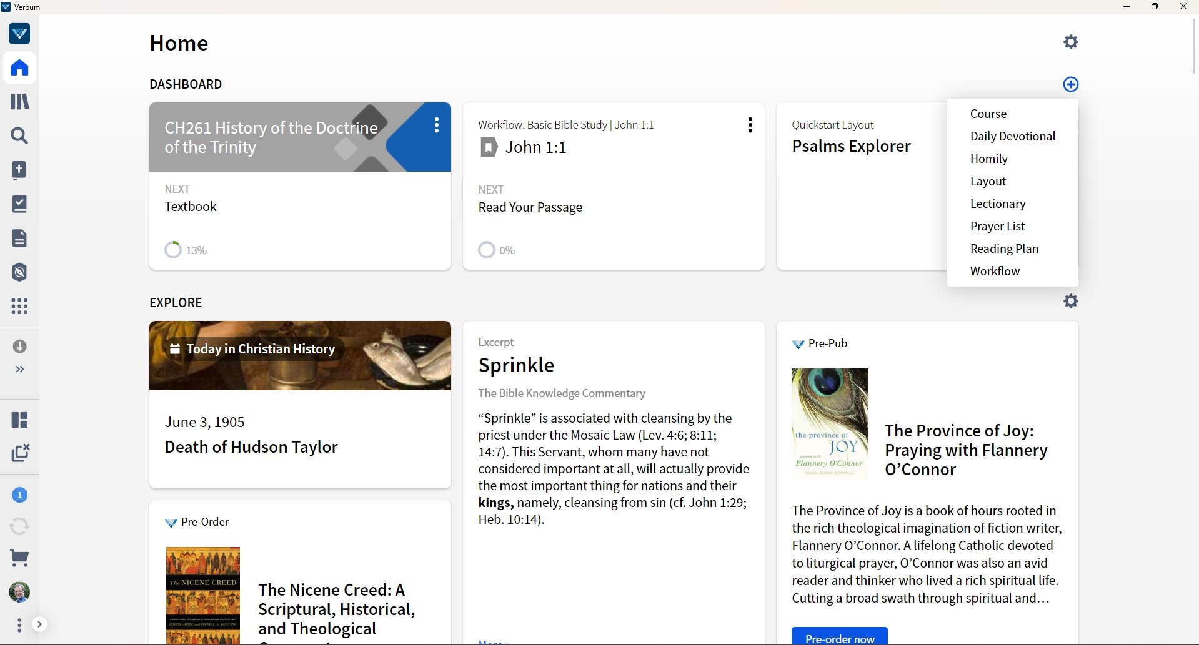The height and width of the screenshot is (645, 1199).
Task: Open the Layouts panel icon
Action: [x=19, y=420]
